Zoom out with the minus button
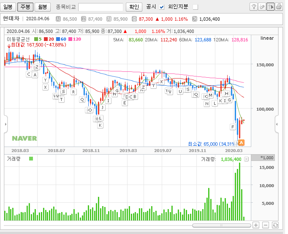The image size is (288, 234). click(x=266, y=225)
